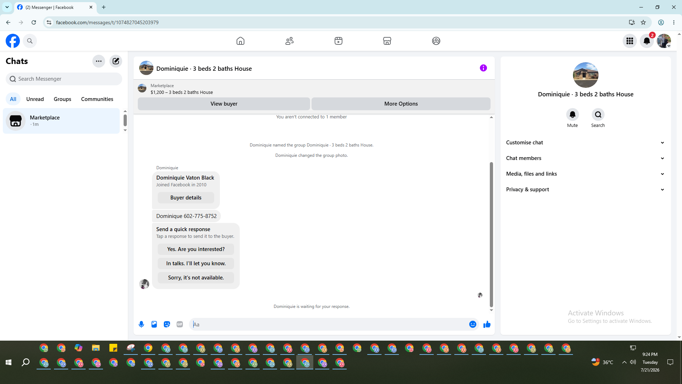This screenshot has height=384, width=682.
Task: Open the 9:24 PM clock and date
Action: [650, 362]
